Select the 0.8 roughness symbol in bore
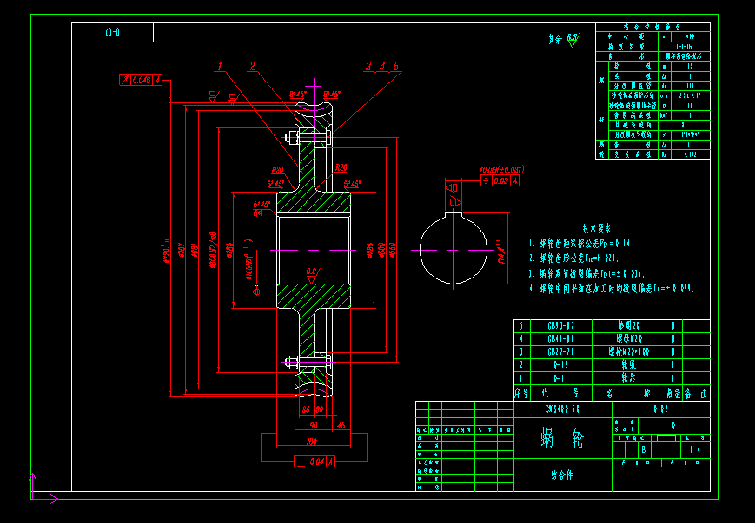The height and width of the screenshot is (523, 755). pos(312,275)
